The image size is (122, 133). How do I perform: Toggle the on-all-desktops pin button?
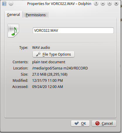(x=11, y=4)
